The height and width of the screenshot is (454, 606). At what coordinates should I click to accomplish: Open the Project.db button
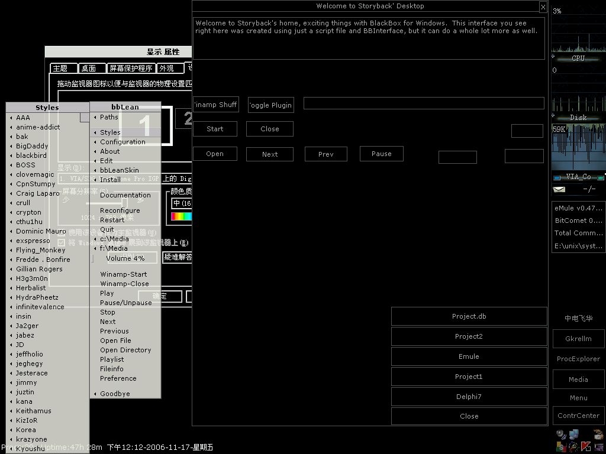click(x=469, y=316)
